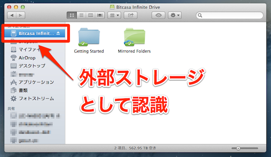
Task: Go back with the left arrow button
Action: pyautogui.click(x=12, y=15)
